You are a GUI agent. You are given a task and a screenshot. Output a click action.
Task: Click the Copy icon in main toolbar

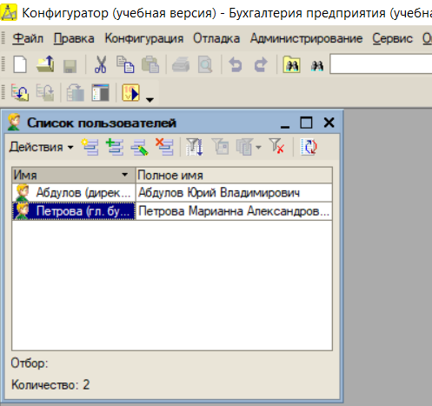tap(125, 64)
